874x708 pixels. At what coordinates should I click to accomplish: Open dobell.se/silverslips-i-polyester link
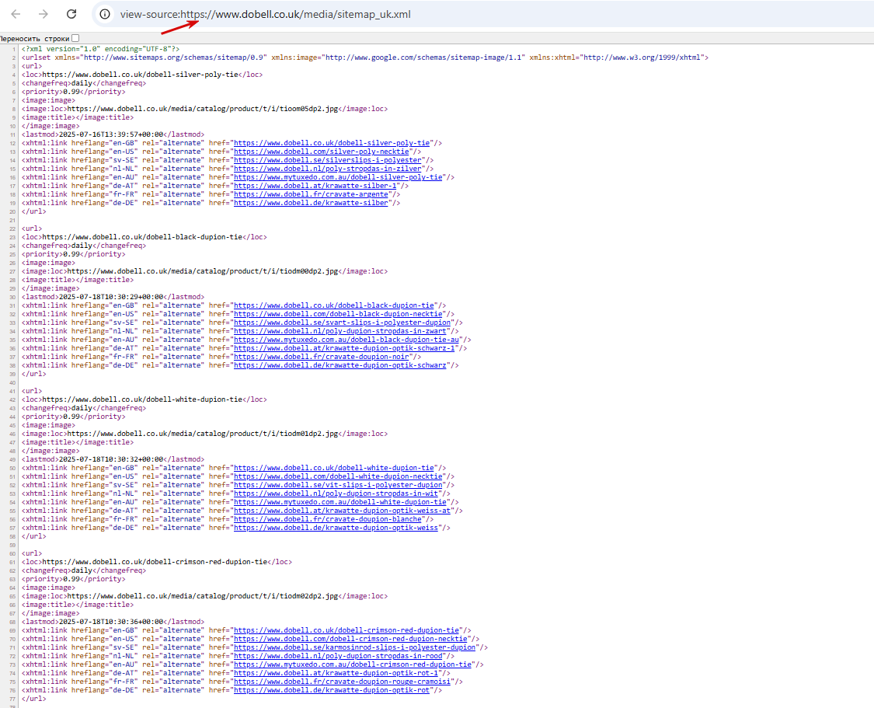[328, 160]
